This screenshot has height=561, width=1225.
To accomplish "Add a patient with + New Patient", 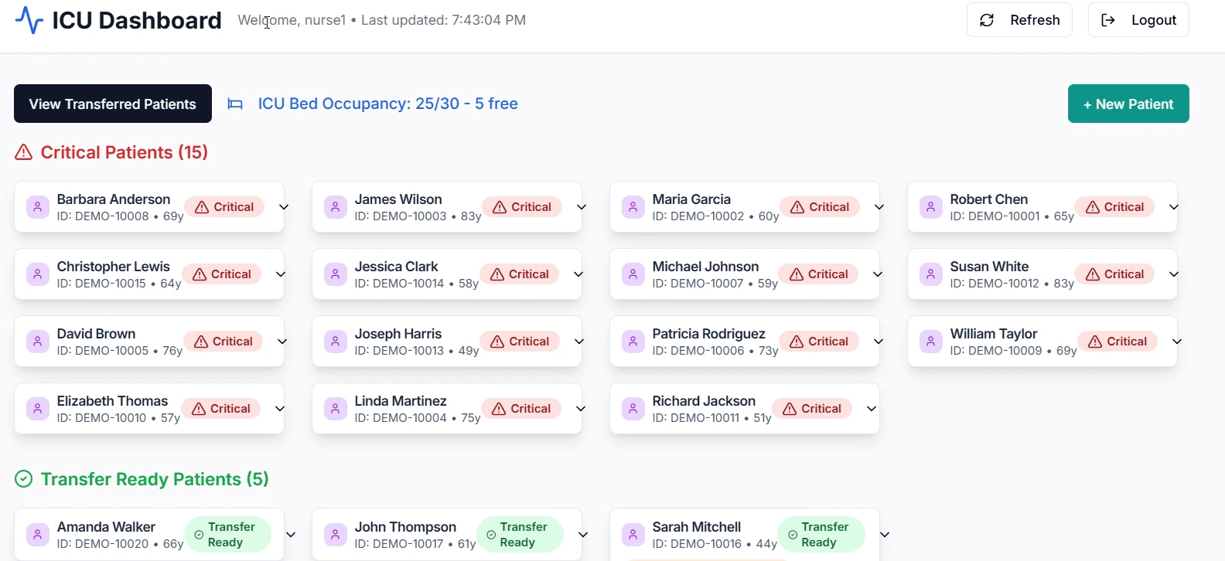I will point(1128,104).
